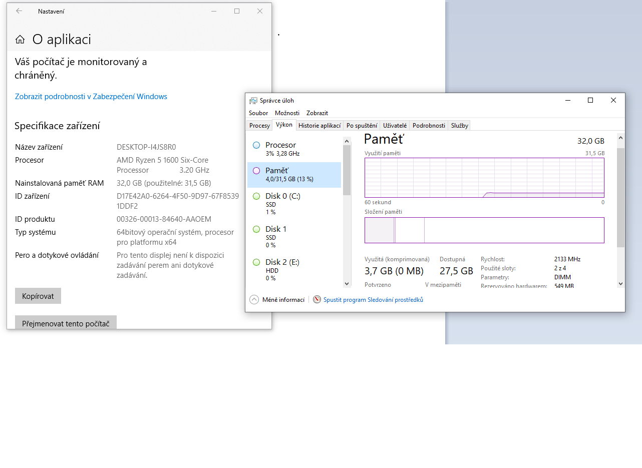The height and width of the screenshot is (468, 642).
Task: Open Settings home via the house icon
Action: click(20, 40)
